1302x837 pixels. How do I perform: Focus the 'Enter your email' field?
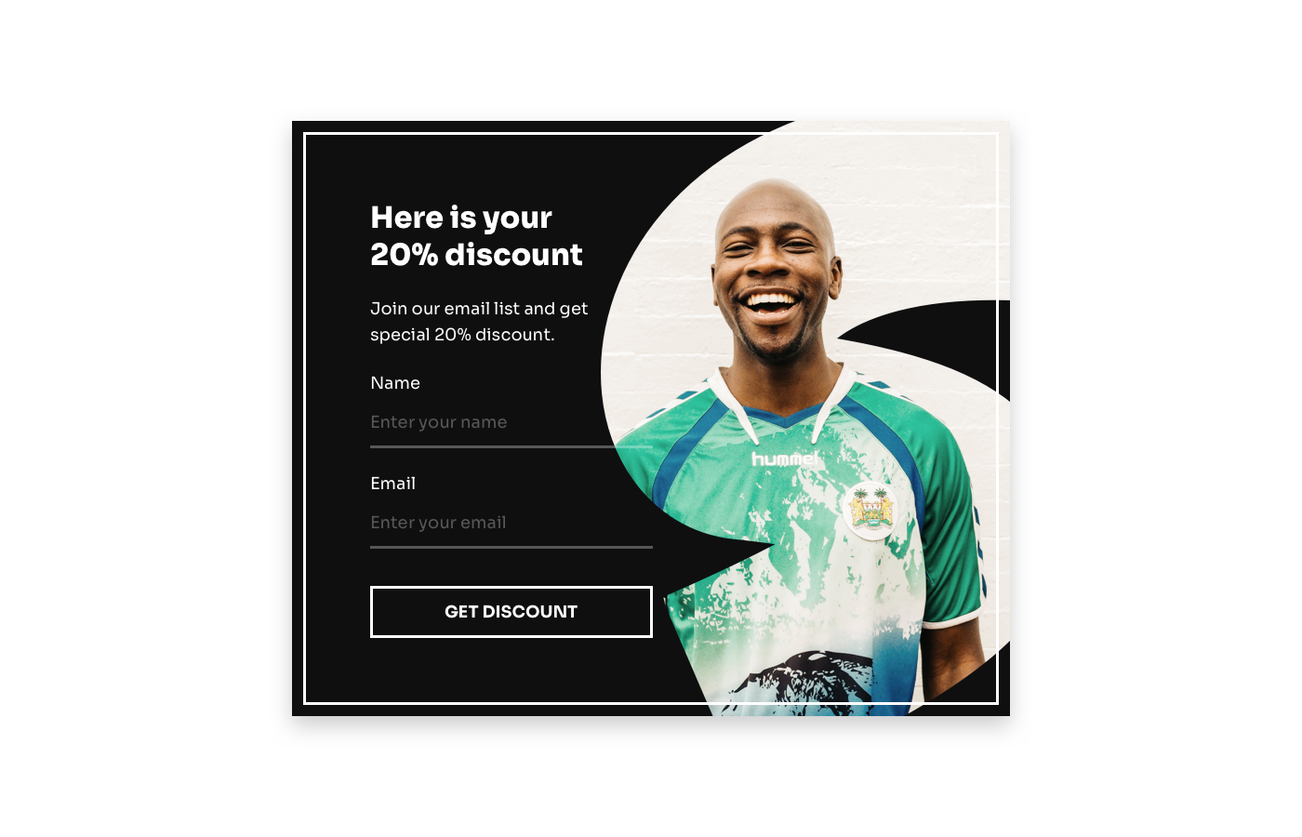click(511, 523)
